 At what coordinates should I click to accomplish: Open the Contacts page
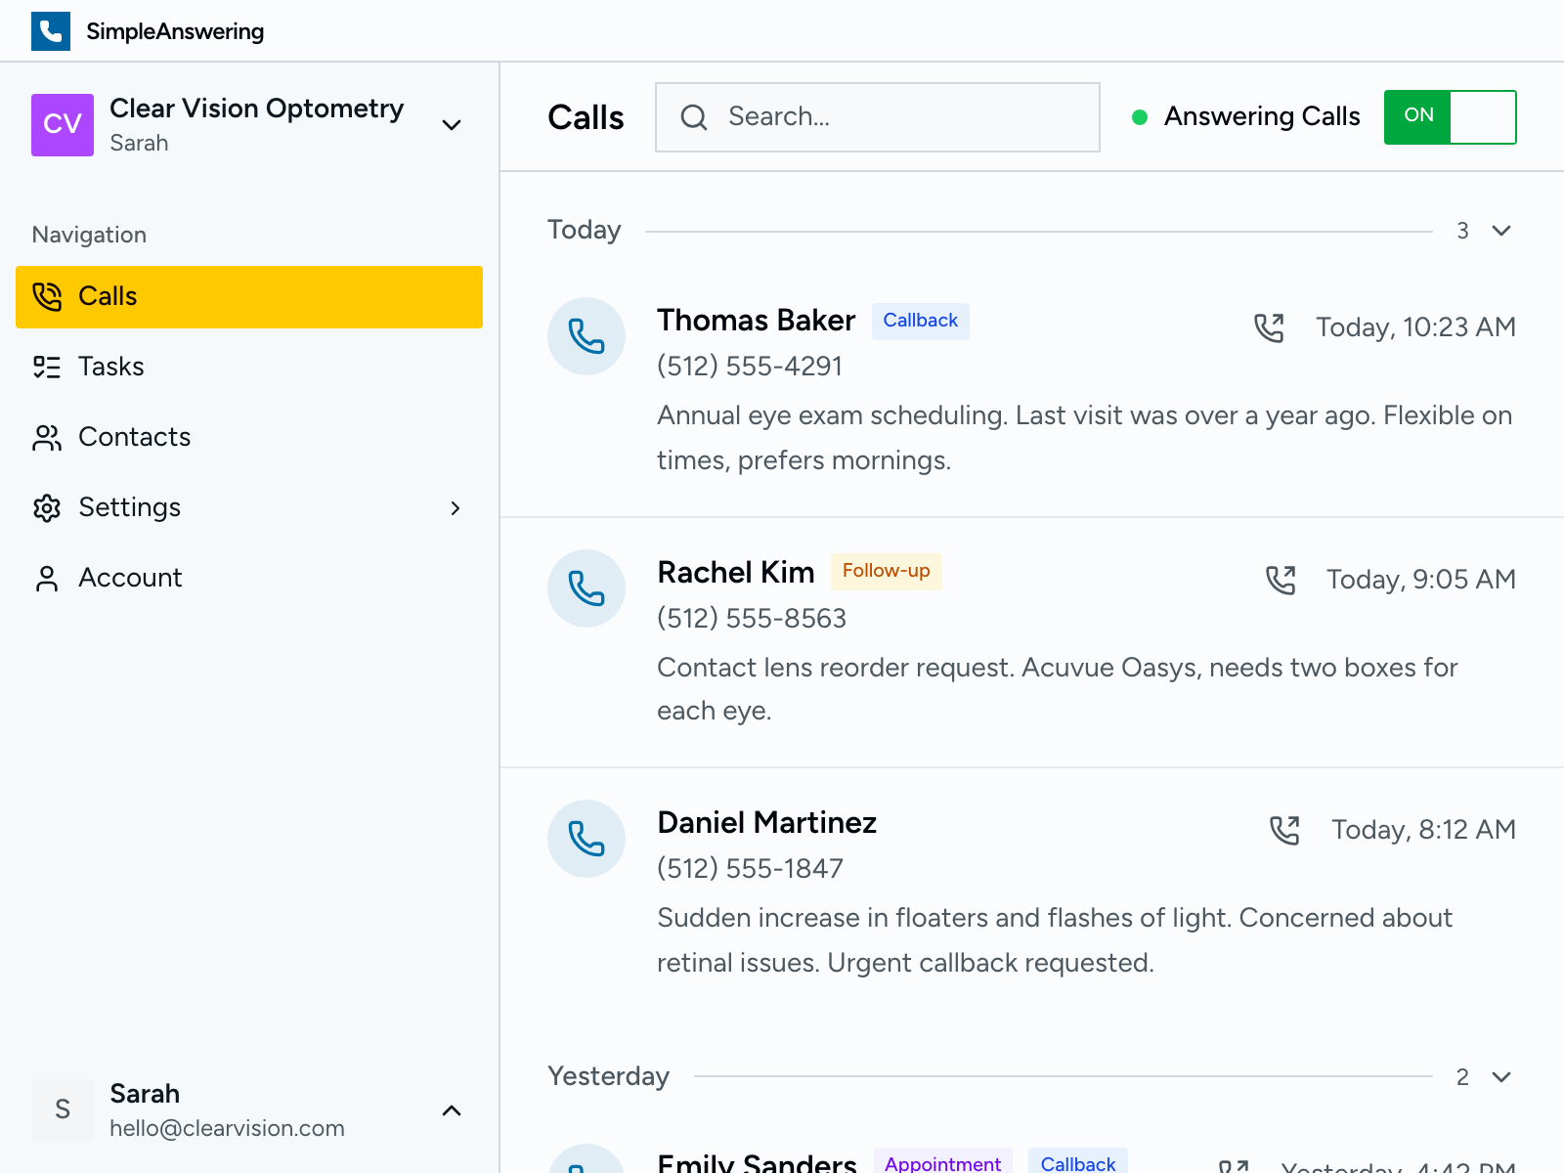click(x=134, y=437)
